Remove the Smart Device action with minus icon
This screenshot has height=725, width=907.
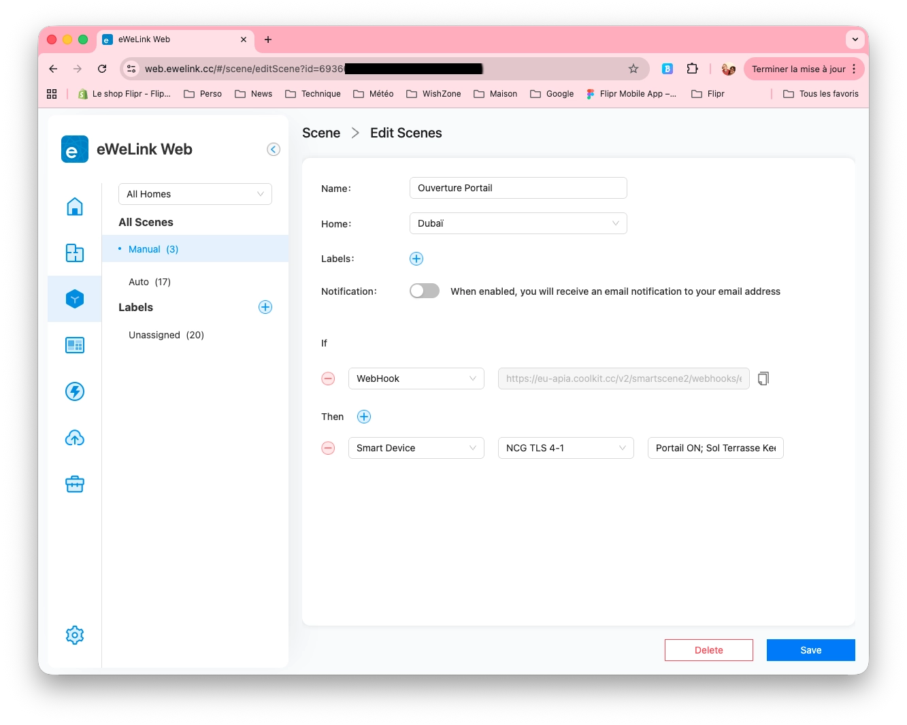(328, 448)
